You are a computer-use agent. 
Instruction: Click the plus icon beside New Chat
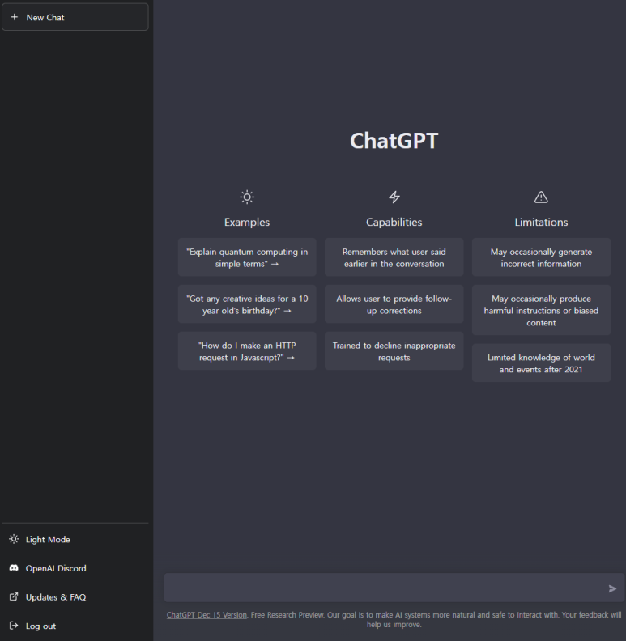(15, 17)
